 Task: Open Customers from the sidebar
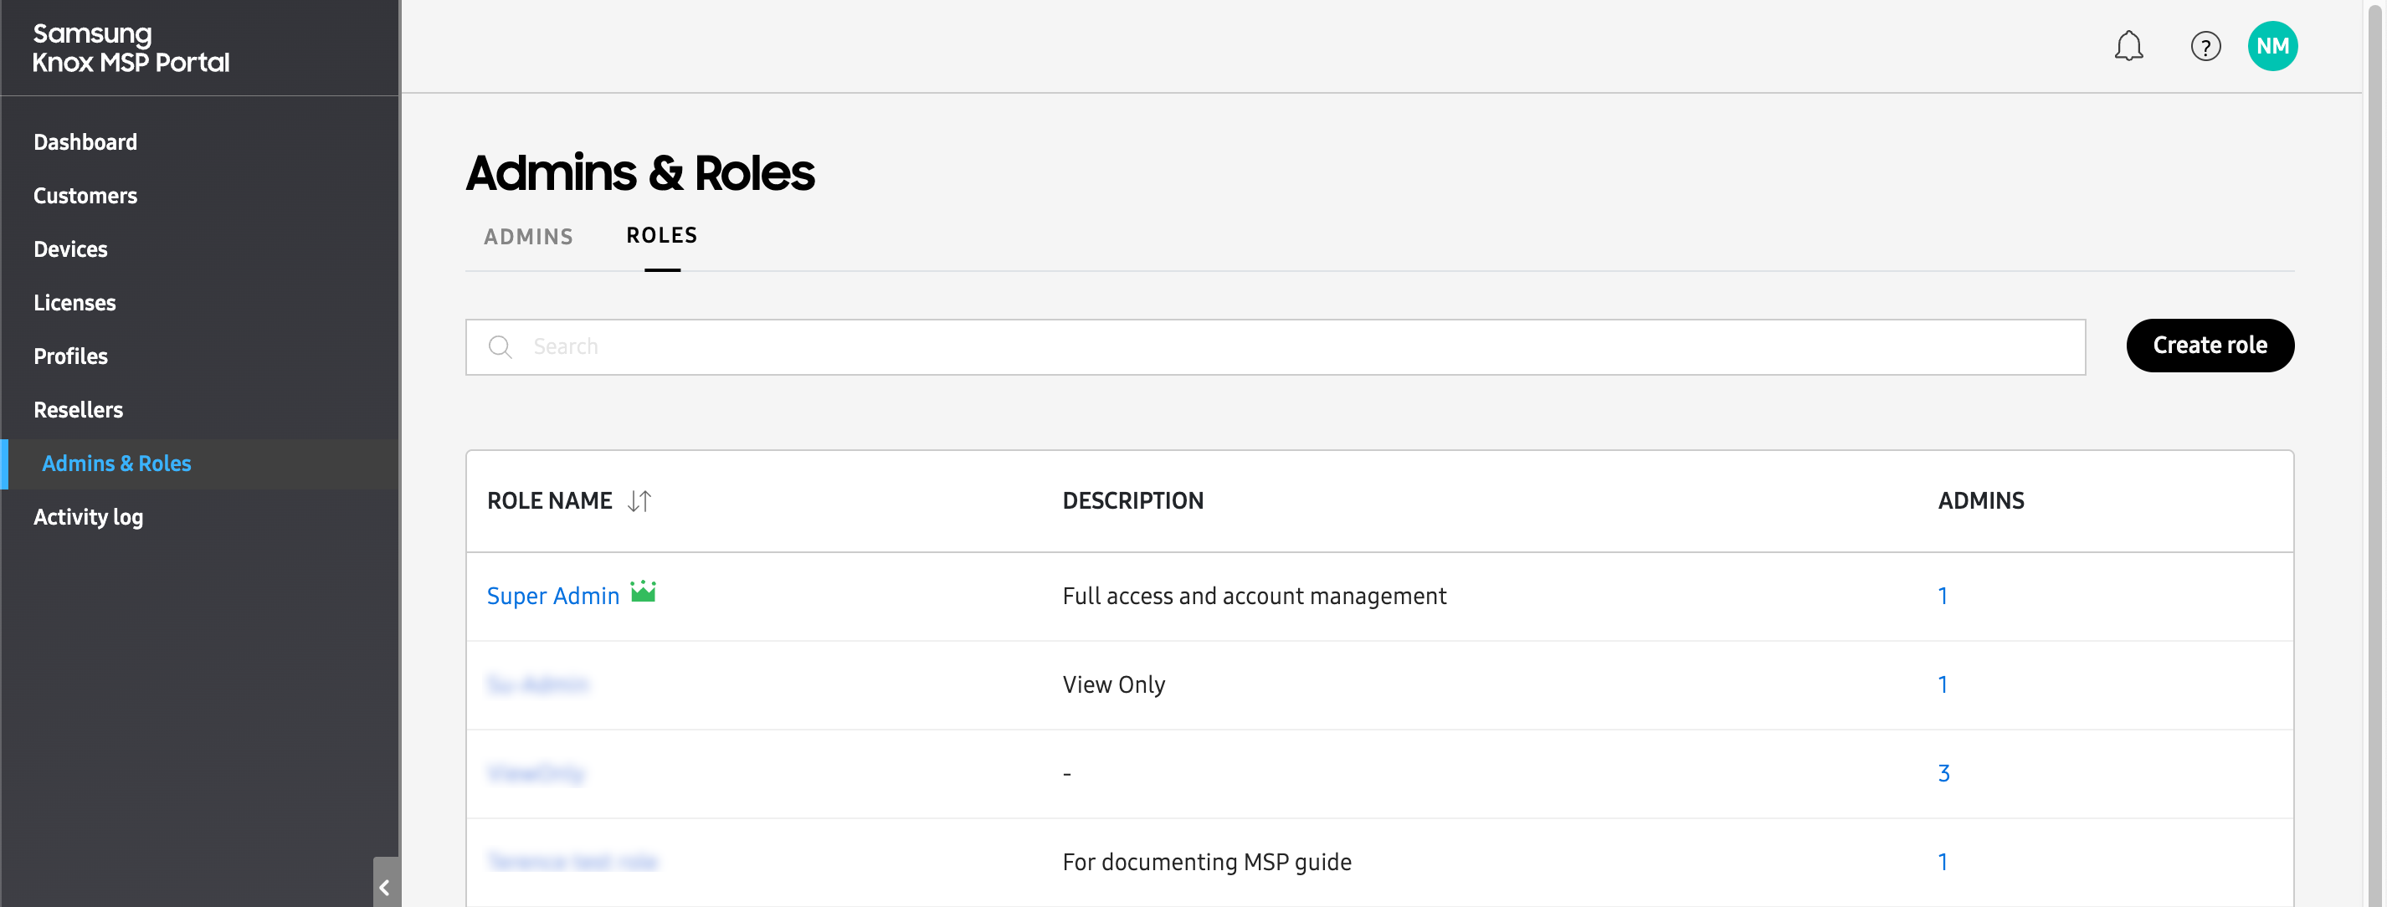(85, 196)
